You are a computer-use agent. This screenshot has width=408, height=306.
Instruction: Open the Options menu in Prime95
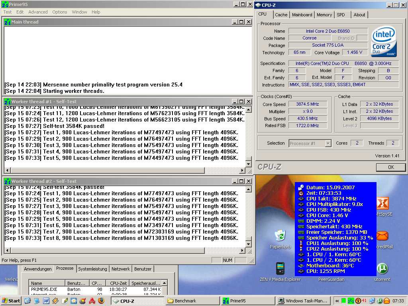pos(60,12)
